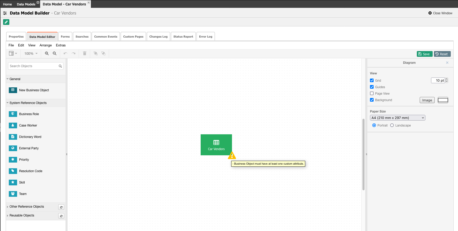
Task: Refresh Reusable Objects list
Action: pos(61,216)
